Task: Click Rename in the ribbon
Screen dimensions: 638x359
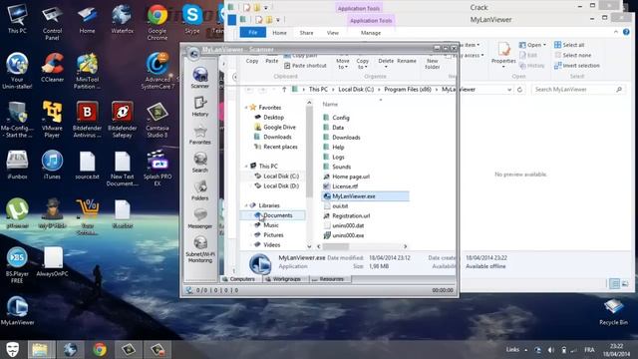Action: [x=407, y=61]
